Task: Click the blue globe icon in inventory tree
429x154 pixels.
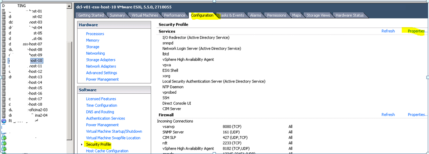Action: [x=4, y=121]
